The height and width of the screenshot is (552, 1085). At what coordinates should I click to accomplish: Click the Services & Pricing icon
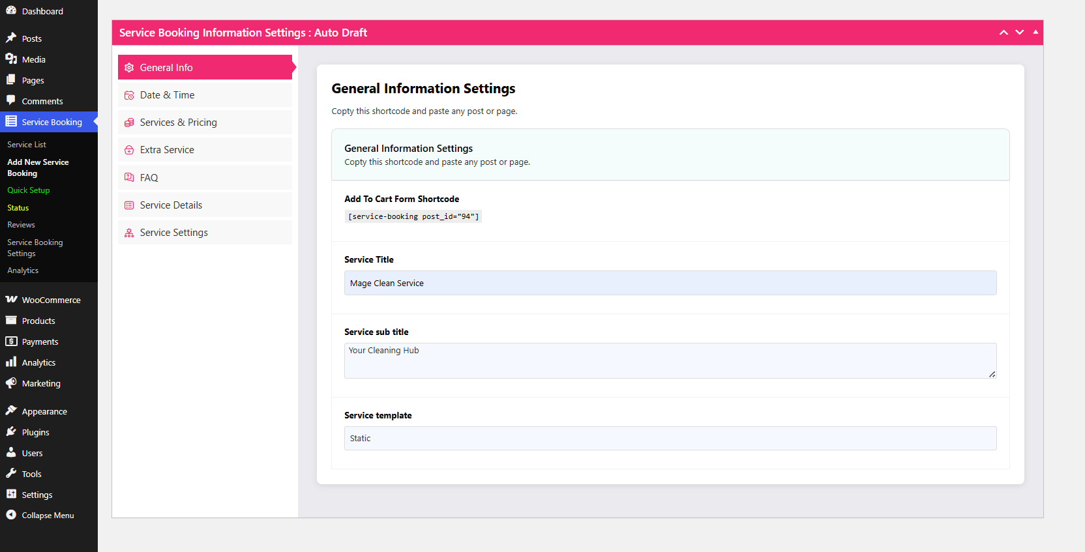tap(129, 123)
